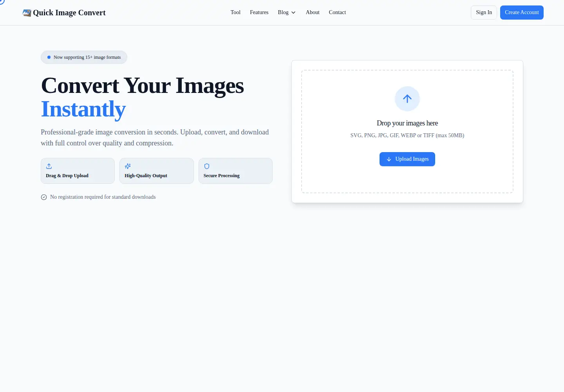564x392 pixels.
Task: Click the Quick Image Convert site title
Action: (x=69, y=13)
